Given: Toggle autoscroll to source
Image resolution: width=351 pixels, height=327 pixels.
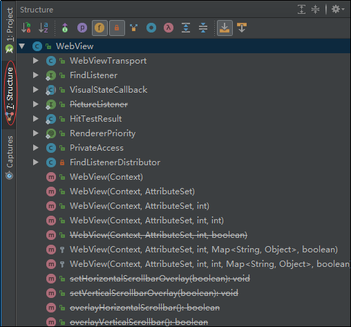Looking at the screenshot, I should tap(225, 28).
